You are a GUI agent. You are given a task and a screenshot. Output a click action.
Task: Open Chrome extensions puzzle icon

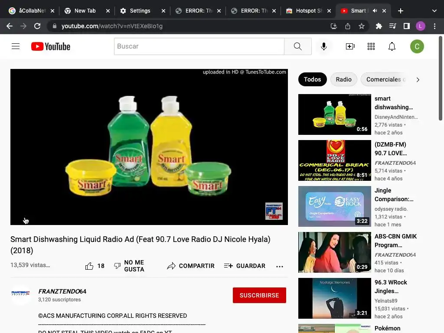(379, 26)
